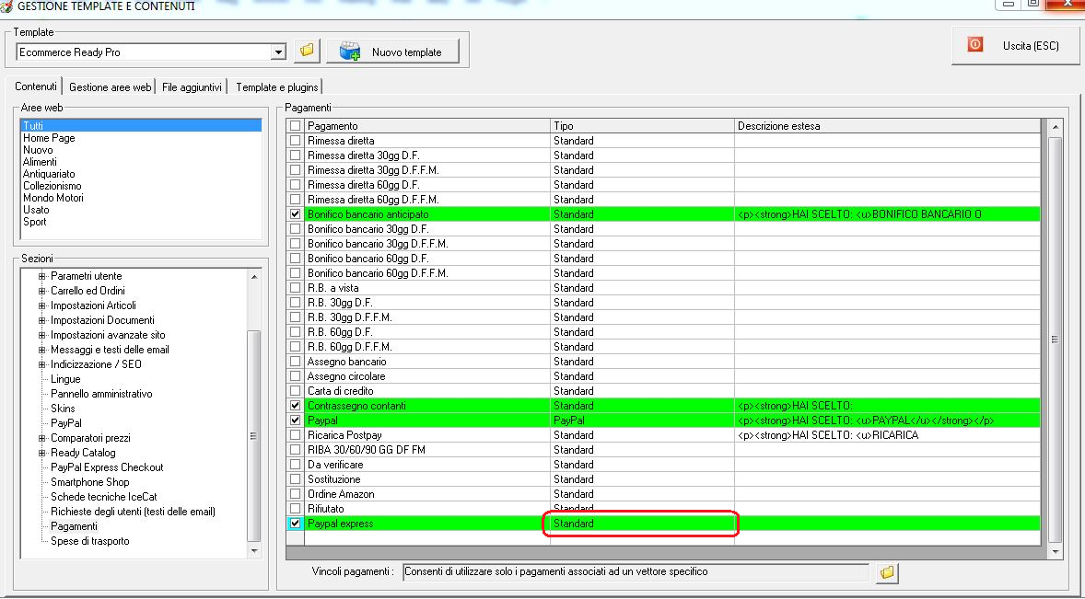The width and height of the screenshot is (1085, 599).
Task: Click Standard type cell of Paypal express
Action: click(x=642, y=524)
